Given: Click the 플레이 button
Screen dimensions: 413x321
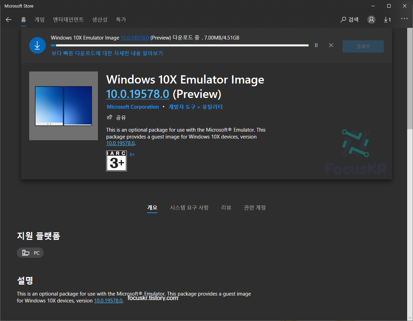Looking at the screenshot, I should [363, 46].
